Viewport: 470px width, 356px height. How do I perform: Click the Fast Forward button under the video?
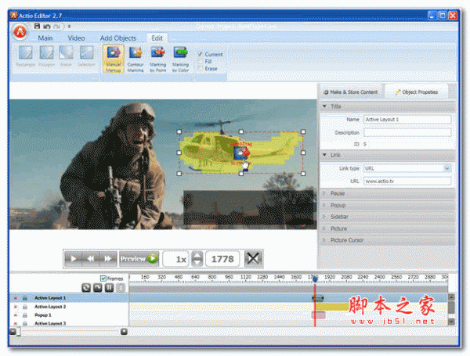pyautogui.click(x=108, y=259)
